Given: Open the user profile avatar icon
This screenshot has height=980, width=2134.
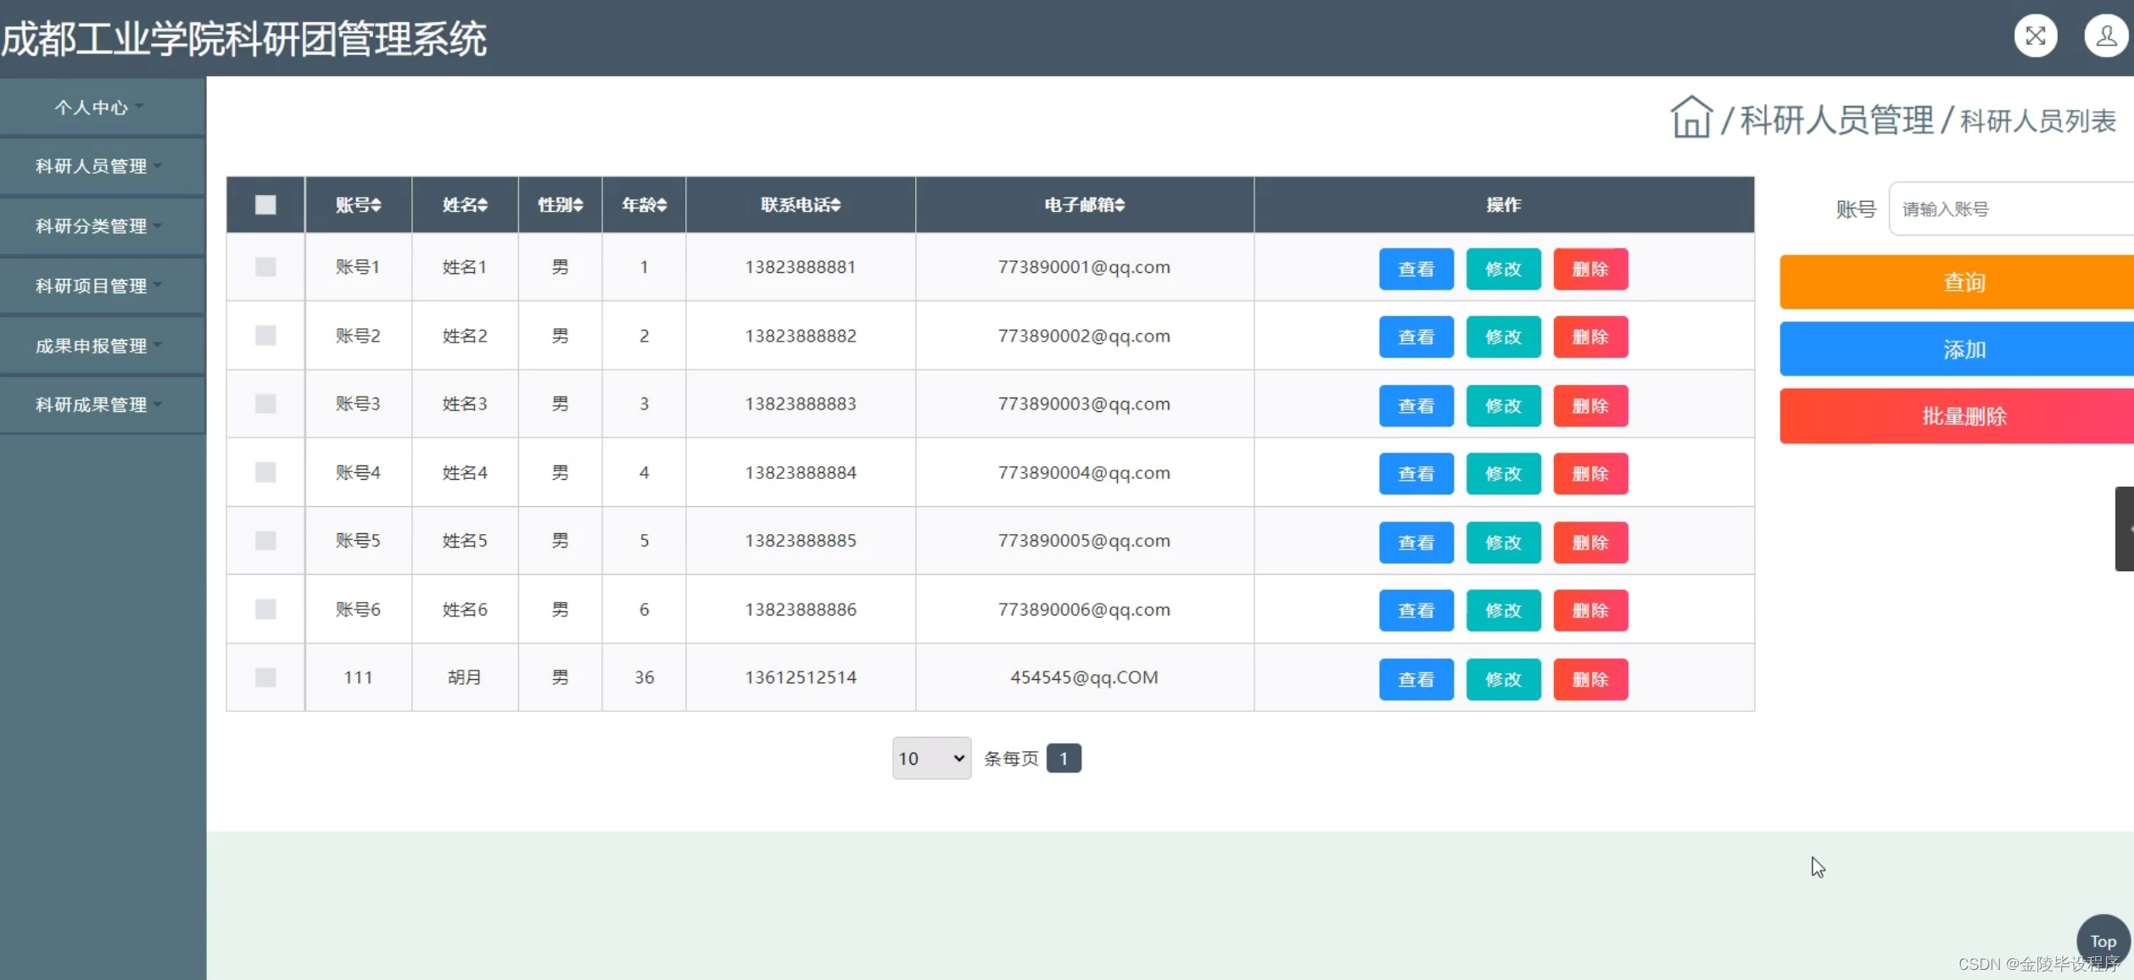Looking at the screenshot, I should (2105, 36).
